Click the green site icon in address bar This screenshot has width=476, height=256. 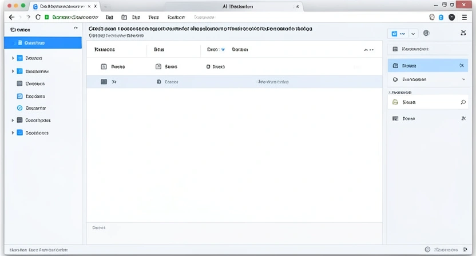[47, 17]
